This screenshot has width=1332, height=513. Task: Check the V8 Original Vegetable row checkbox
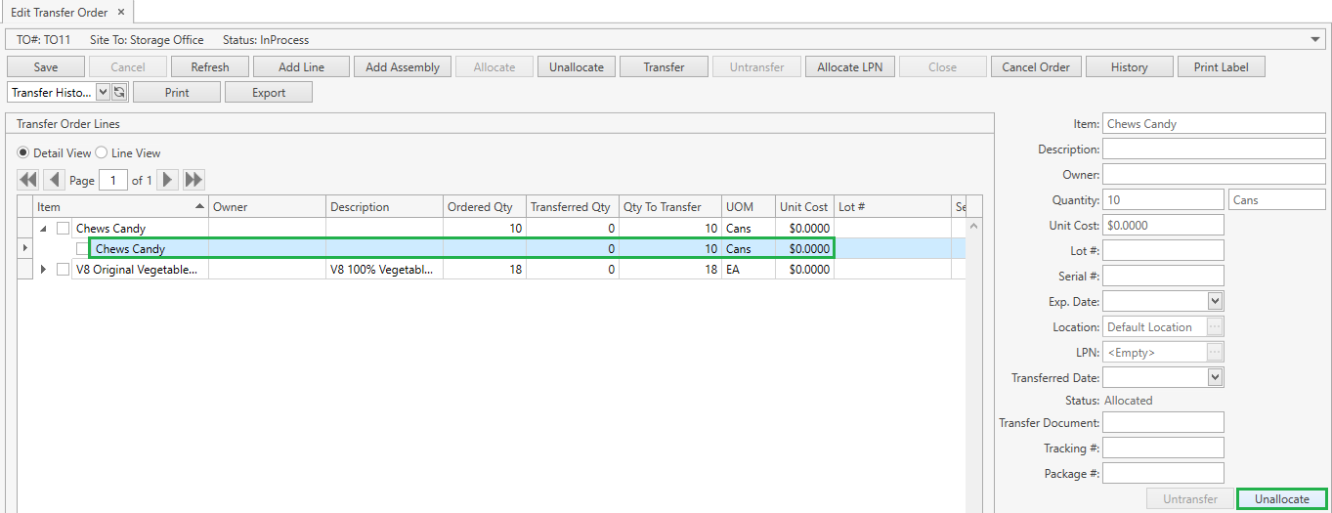pyautogui.click(x=64, y=270)
